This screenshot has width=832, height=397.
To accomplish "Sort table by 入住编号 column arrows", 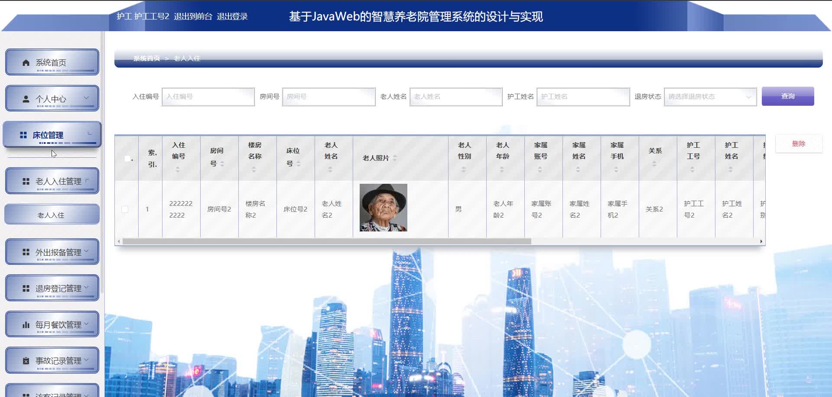I will pos(178,170).
